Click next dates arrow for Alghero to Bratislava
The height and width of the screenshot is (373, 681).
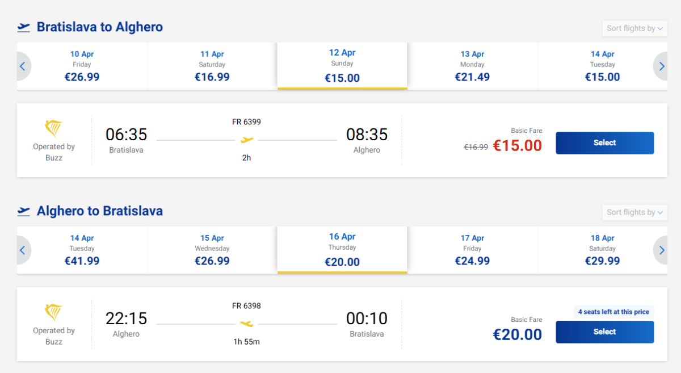pyautogui.click(x=662, y=250)
